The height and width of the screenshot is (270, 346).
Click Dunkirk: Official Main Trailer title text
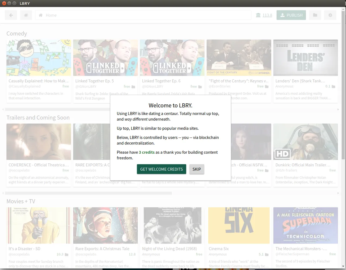tap(303, 165)
